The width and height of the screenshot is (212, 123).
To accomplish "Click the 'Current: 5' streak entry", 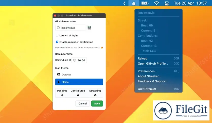I will pyautogui.click(x=148, y=30).
